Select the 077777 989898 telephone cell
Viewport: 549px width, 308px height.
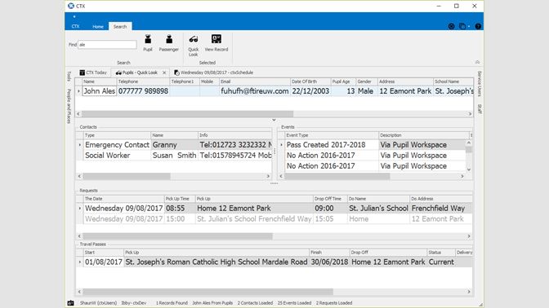pos(143,91)
